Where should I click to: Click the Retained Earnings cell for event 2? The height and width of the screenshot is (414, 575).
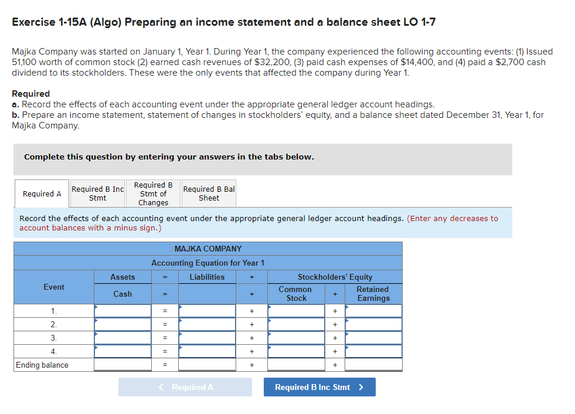[373, 324]
